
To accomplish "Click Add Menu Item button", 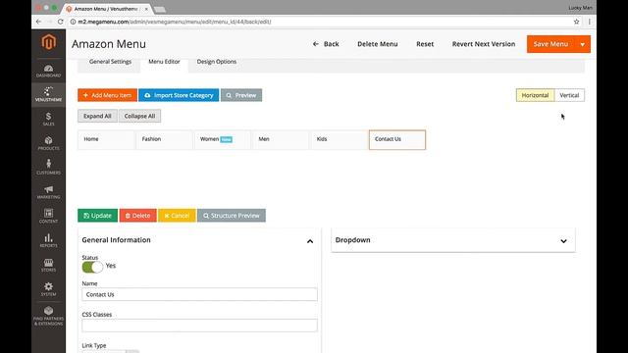I will click(107, 95).
